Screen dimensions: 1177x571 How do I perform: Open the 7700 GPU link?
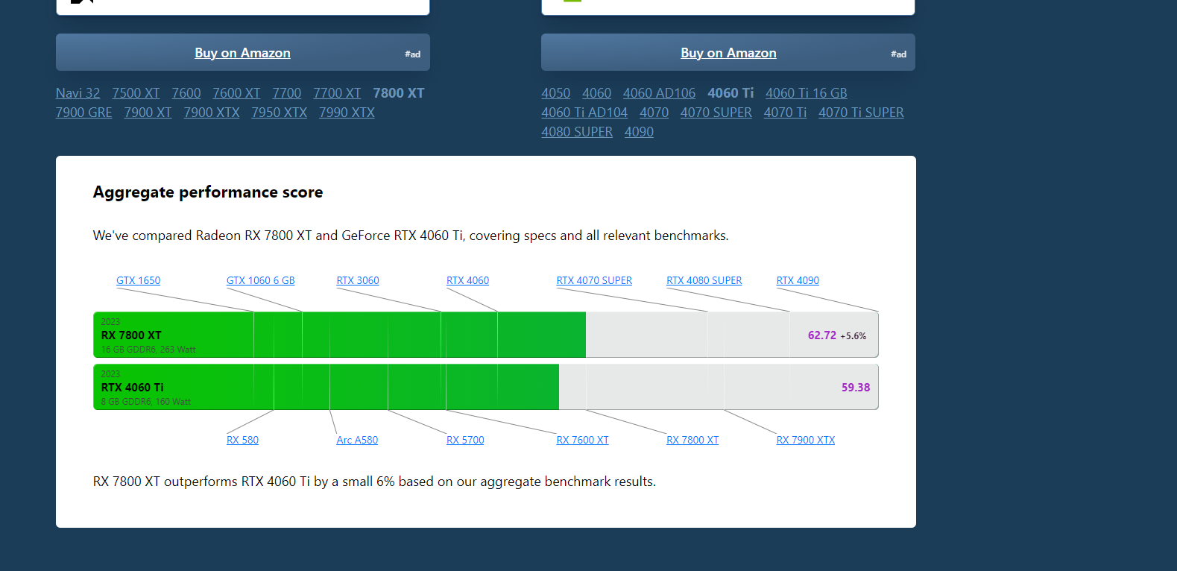pos(287,93)
